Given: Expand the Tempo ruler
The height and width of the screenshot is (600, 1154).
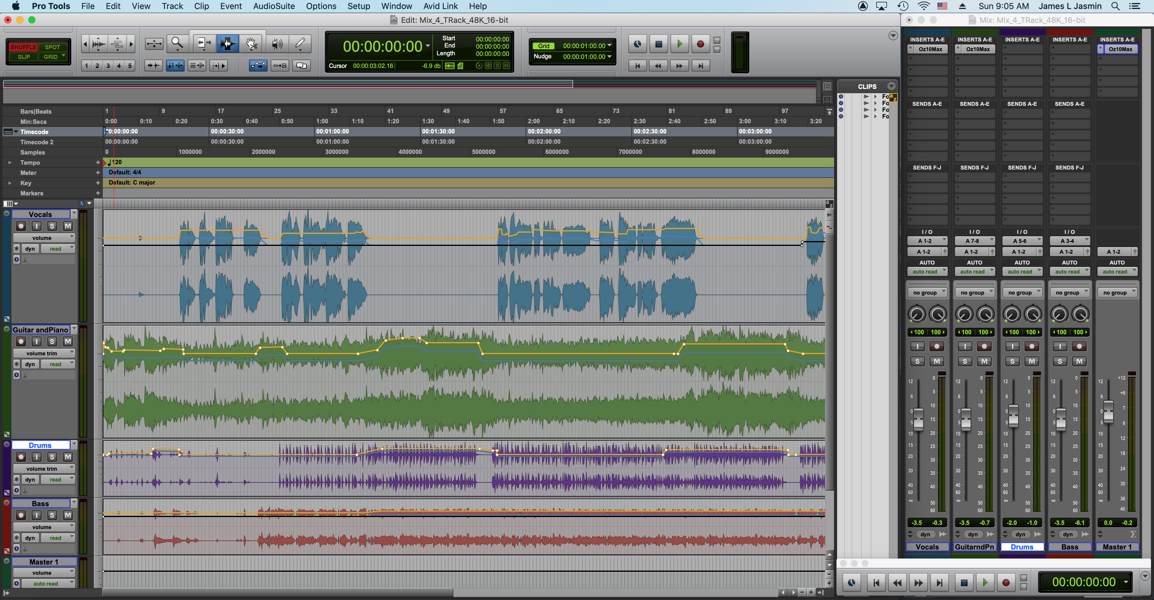Looking at the screenshot, I should [10, 163].
